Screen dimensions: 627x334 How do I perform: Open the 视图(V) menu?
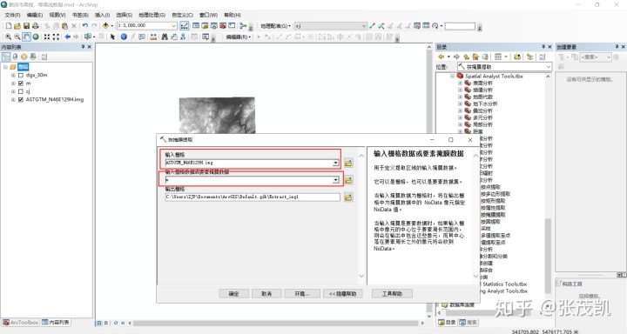coord(57,15)
